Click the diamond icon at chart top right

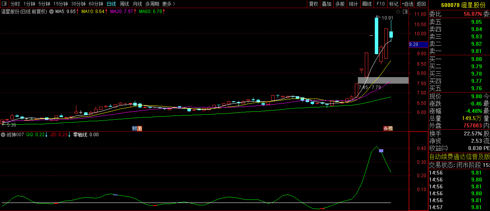[398, 12]
